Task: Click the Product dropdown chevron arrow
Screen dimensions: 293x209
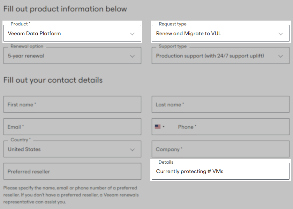Action: click(133, 33)
